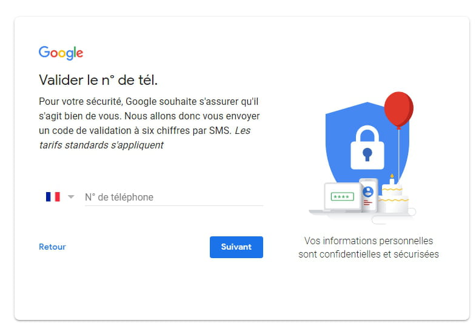The image size is (476, 326).
Task: Go back using the Retour link
Action: 52,247
